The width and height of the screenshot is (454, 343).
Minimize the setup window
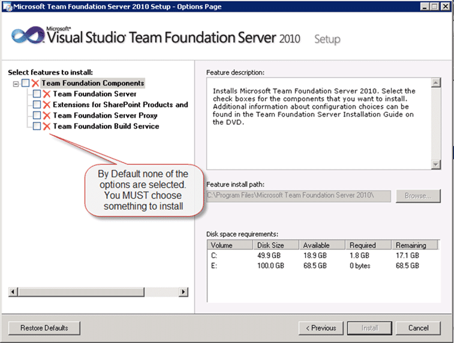(425, 7)
